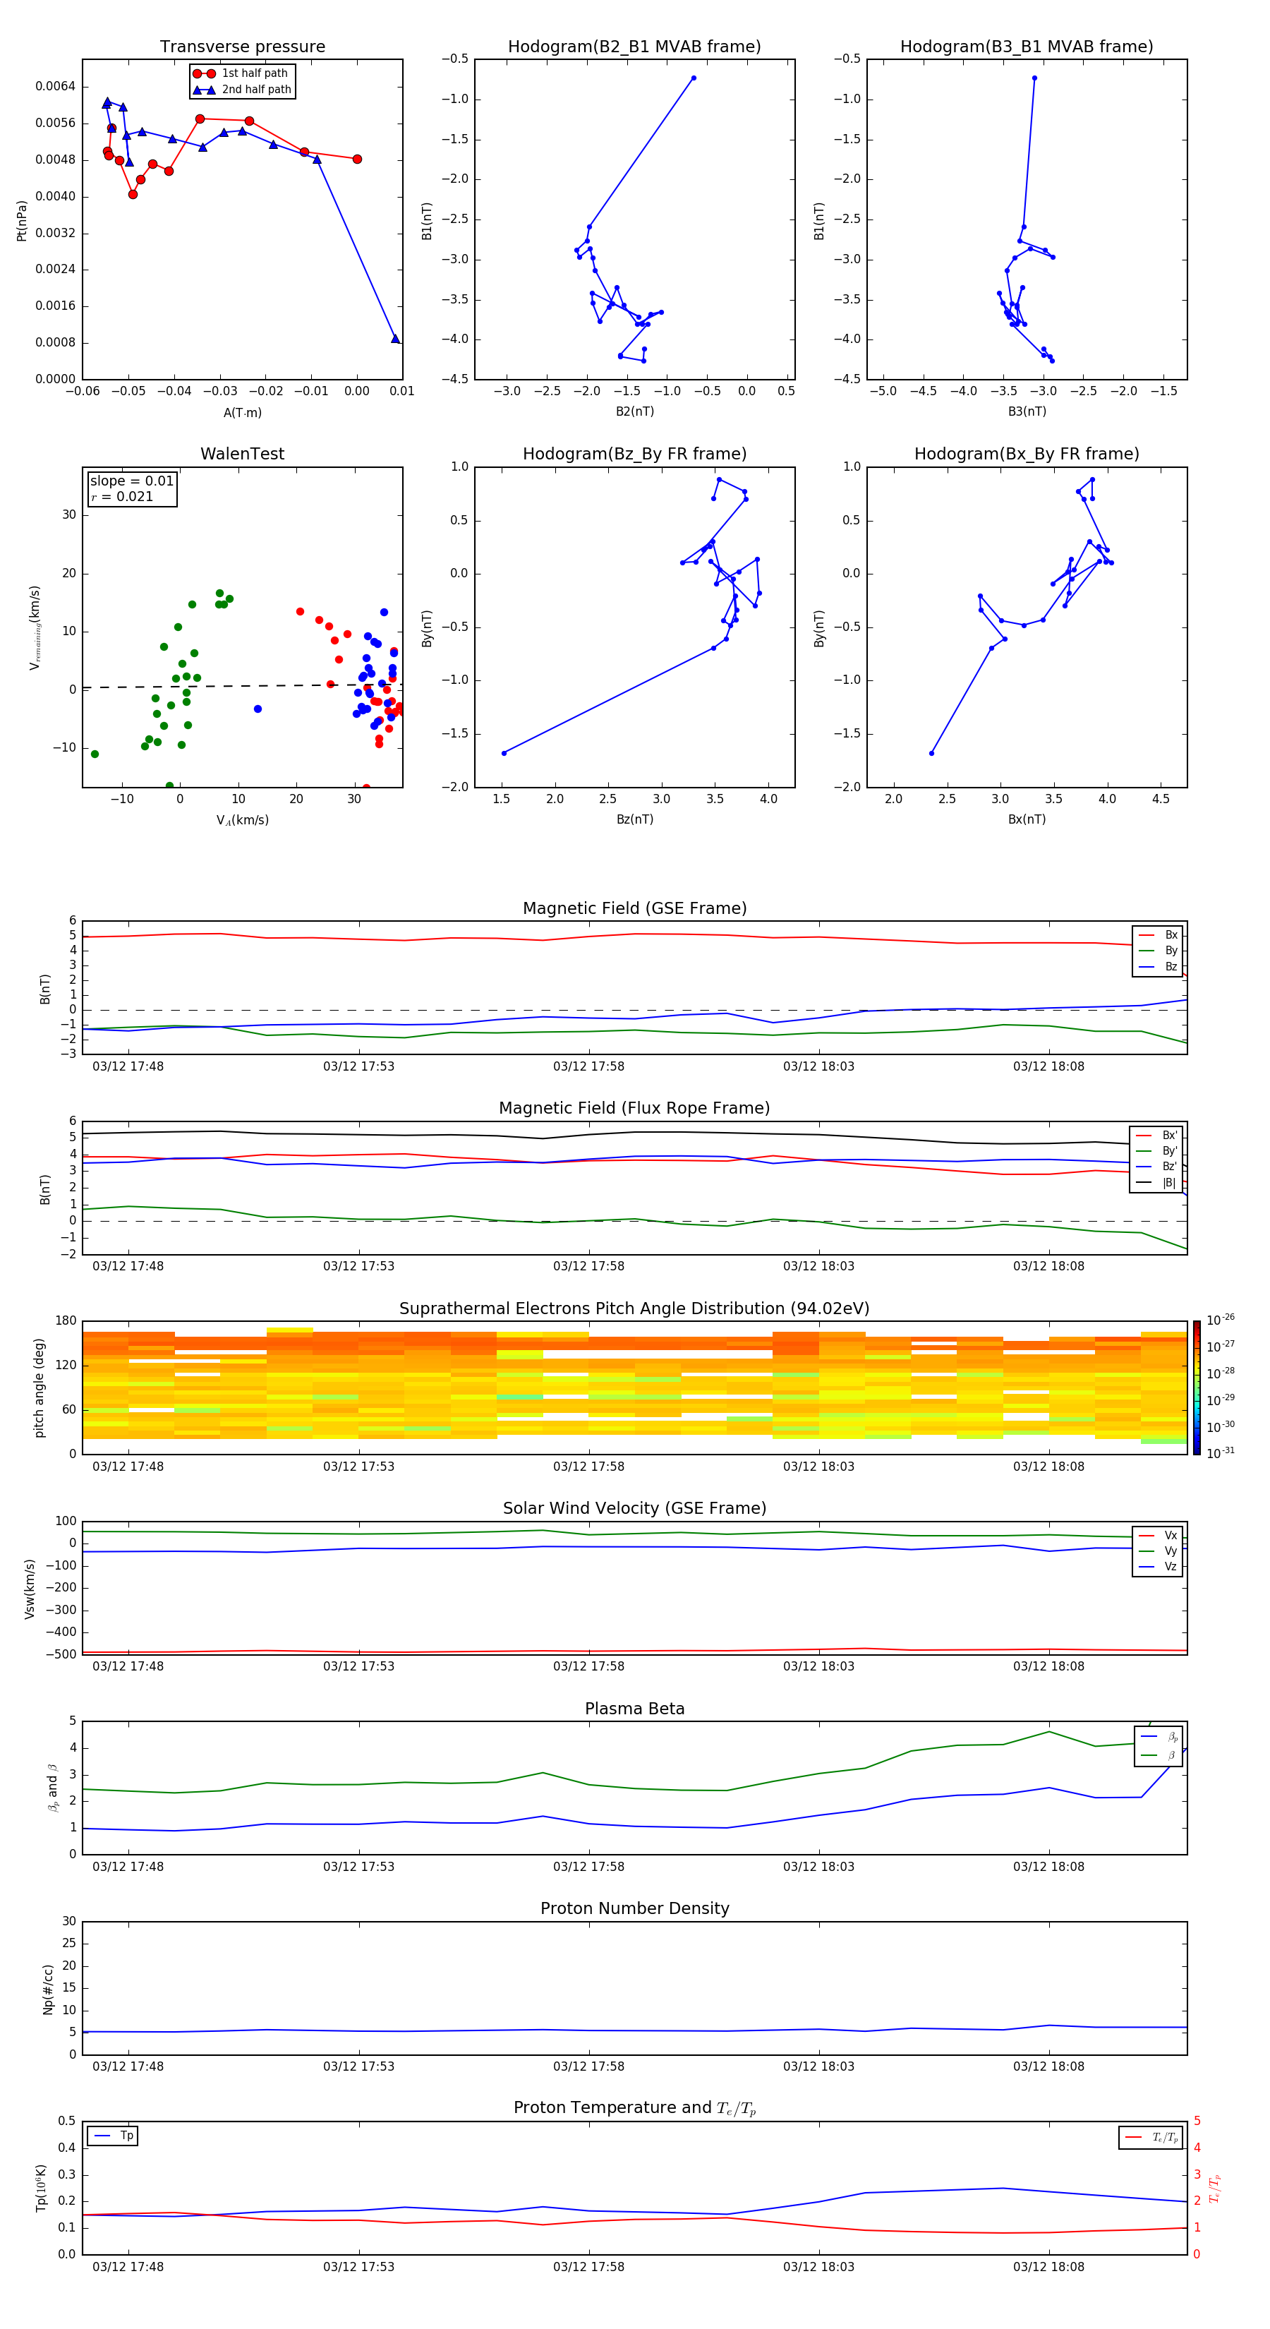The image size is (1270, 2329).
Task: Select the Suprathermal Electrons Pitch Angle Distribution title
Action: (x=634, y=1309)
